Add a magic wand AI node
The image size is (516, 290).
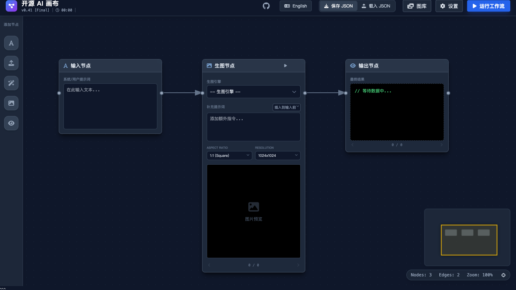[x=11, y=83]
